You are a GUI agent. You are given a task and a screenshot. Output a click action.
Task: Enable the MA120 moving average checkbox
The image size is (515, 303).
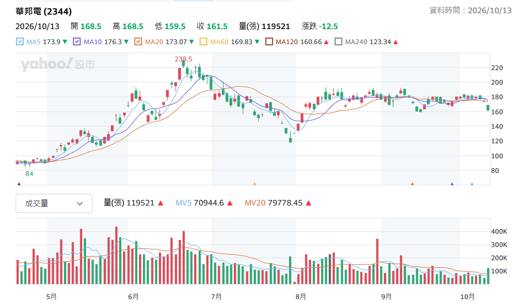(269, 42)
